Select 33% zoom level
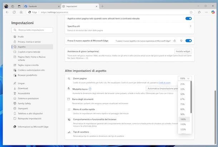This screenshot has height=147, width=218. click(184, 89)
